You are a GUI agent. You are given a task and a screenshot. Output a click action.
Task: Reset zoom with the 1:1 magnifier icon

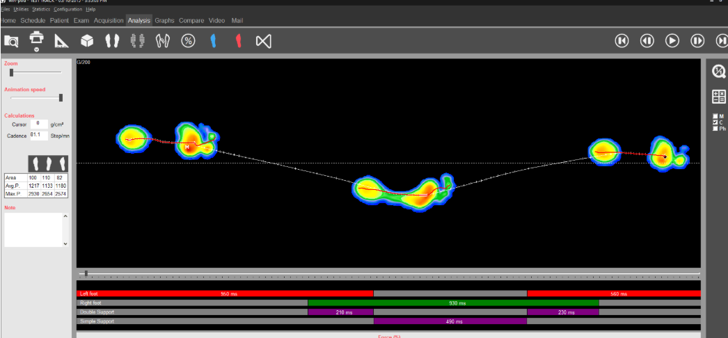[719, 71]
